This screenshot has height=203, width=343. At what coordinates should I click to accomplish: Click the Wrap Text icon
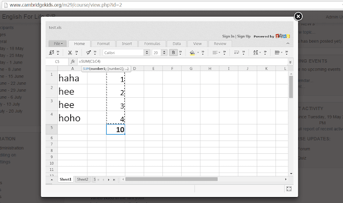point(236,52)
